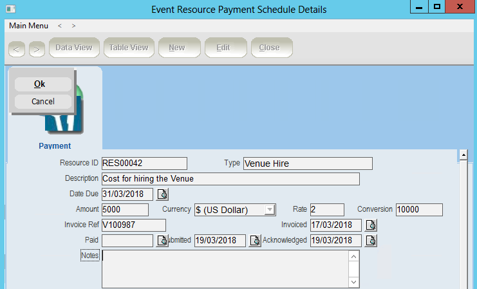Open calendar picker beside Submitted date
This screenshot has width=477, height=289.
(255, 241)
